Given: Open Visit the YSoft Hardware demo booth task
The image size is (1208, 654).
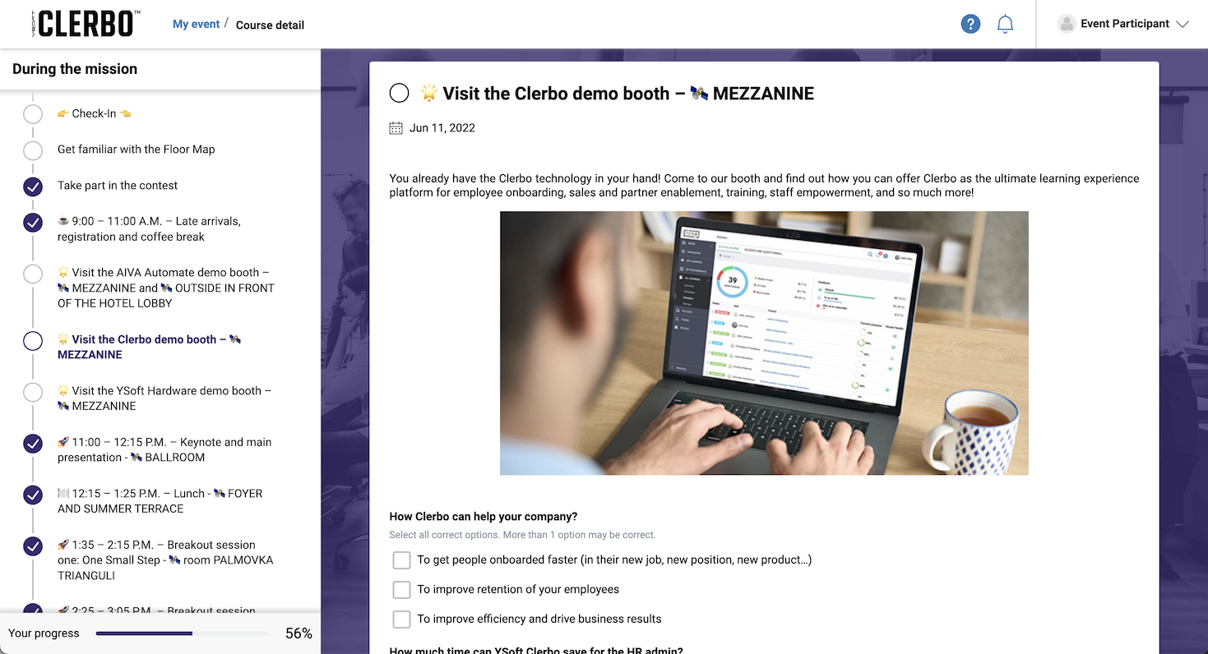Looking at the screenshot, I should 164,398.
